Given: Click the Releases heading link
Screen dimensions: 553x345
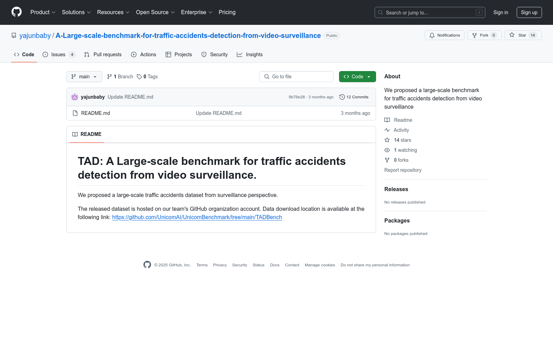Looking at the screenshot, I should (x=396, y=189).
